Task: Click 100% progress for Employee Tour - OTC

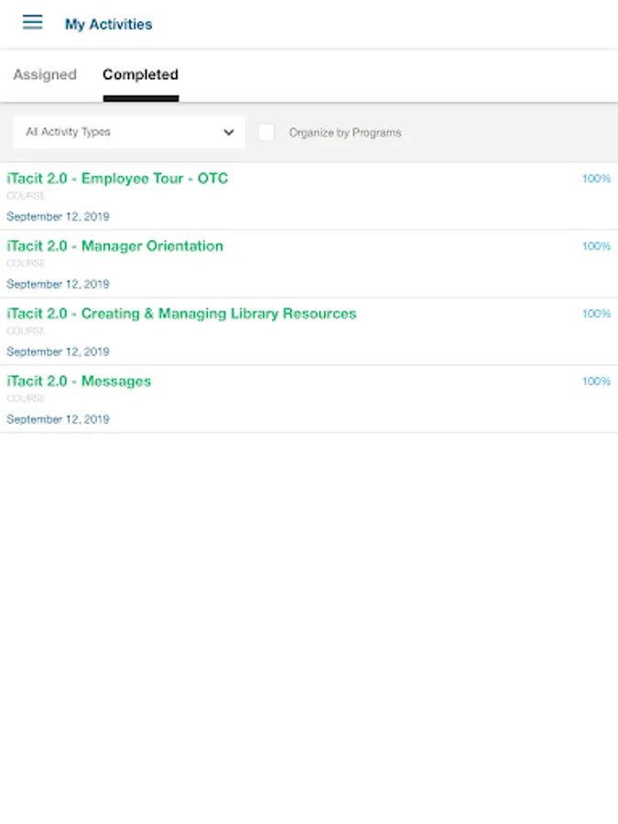Action: (x=596, y=179)
